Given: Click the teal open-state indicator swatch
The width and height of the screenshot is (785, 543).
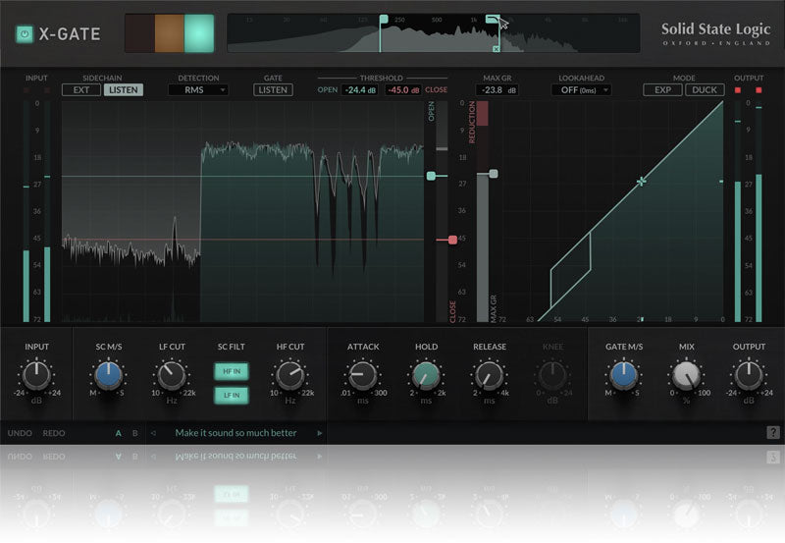Looking at the screenshot, I should (199, 33).
